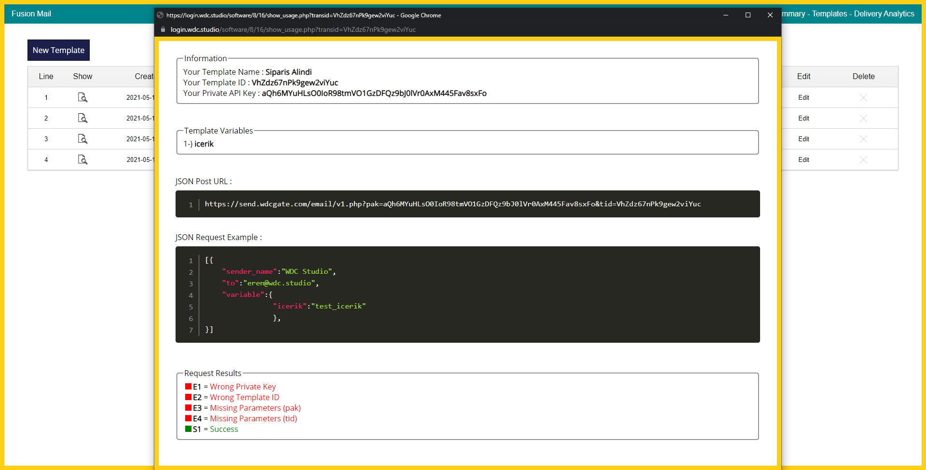Edit the fourth template row
This screenshot has height=470, width=926.
pyautogui.click(x=803, y=160)
